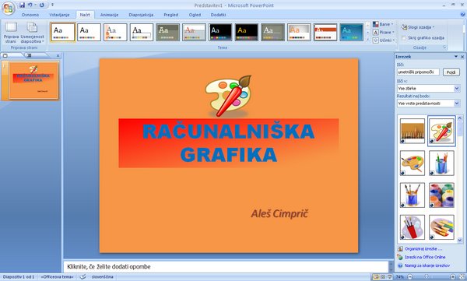Open Organiziraj izrezke link
The height and width of the screenshot is (281, 467).
[423, 248]
